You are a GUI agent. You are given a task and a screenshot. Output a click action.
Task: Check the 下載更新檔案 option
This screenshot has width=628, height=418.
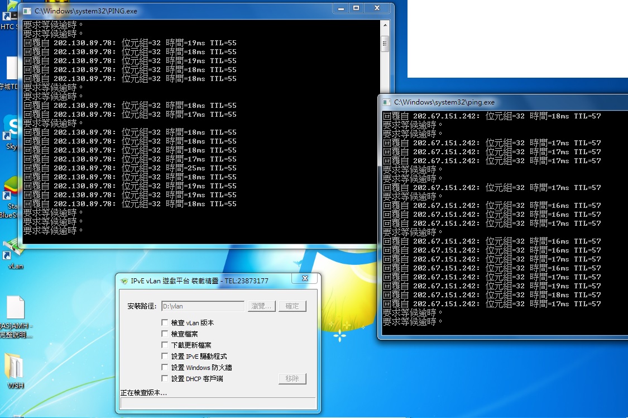165,345
